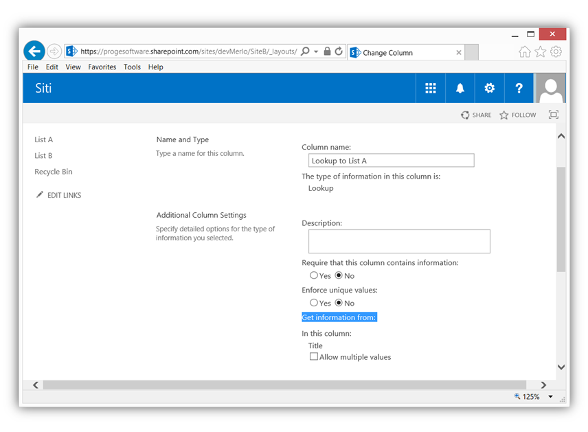Image resolution: width=588 pixels, height=432 pixels.
Task: Open the Tools menu
Action: coord(132,67)
